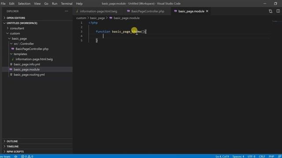This screenshot has height=158, width=282.
Task: Click line number 5 in gutter
Action: [x=82, y=40]
